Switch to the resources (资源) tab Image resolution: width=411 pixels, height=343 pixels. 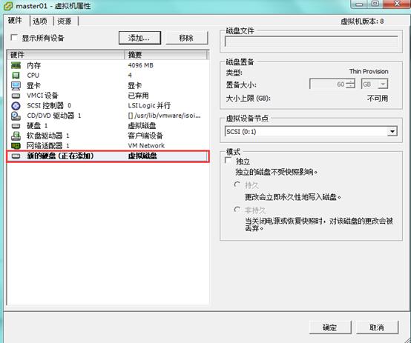pyautogui.click(x=65, y=21)
